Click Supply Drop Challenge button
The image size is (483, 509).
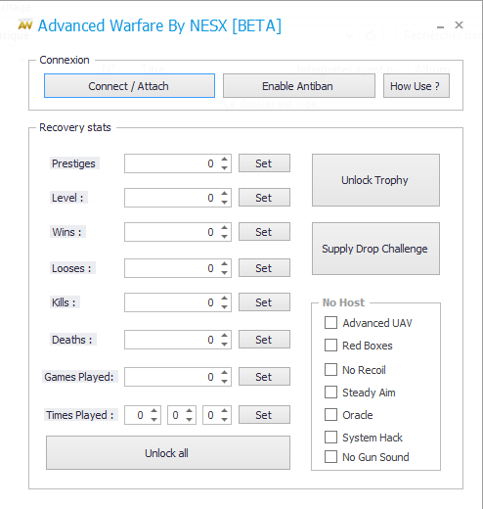tap(375, 249)
